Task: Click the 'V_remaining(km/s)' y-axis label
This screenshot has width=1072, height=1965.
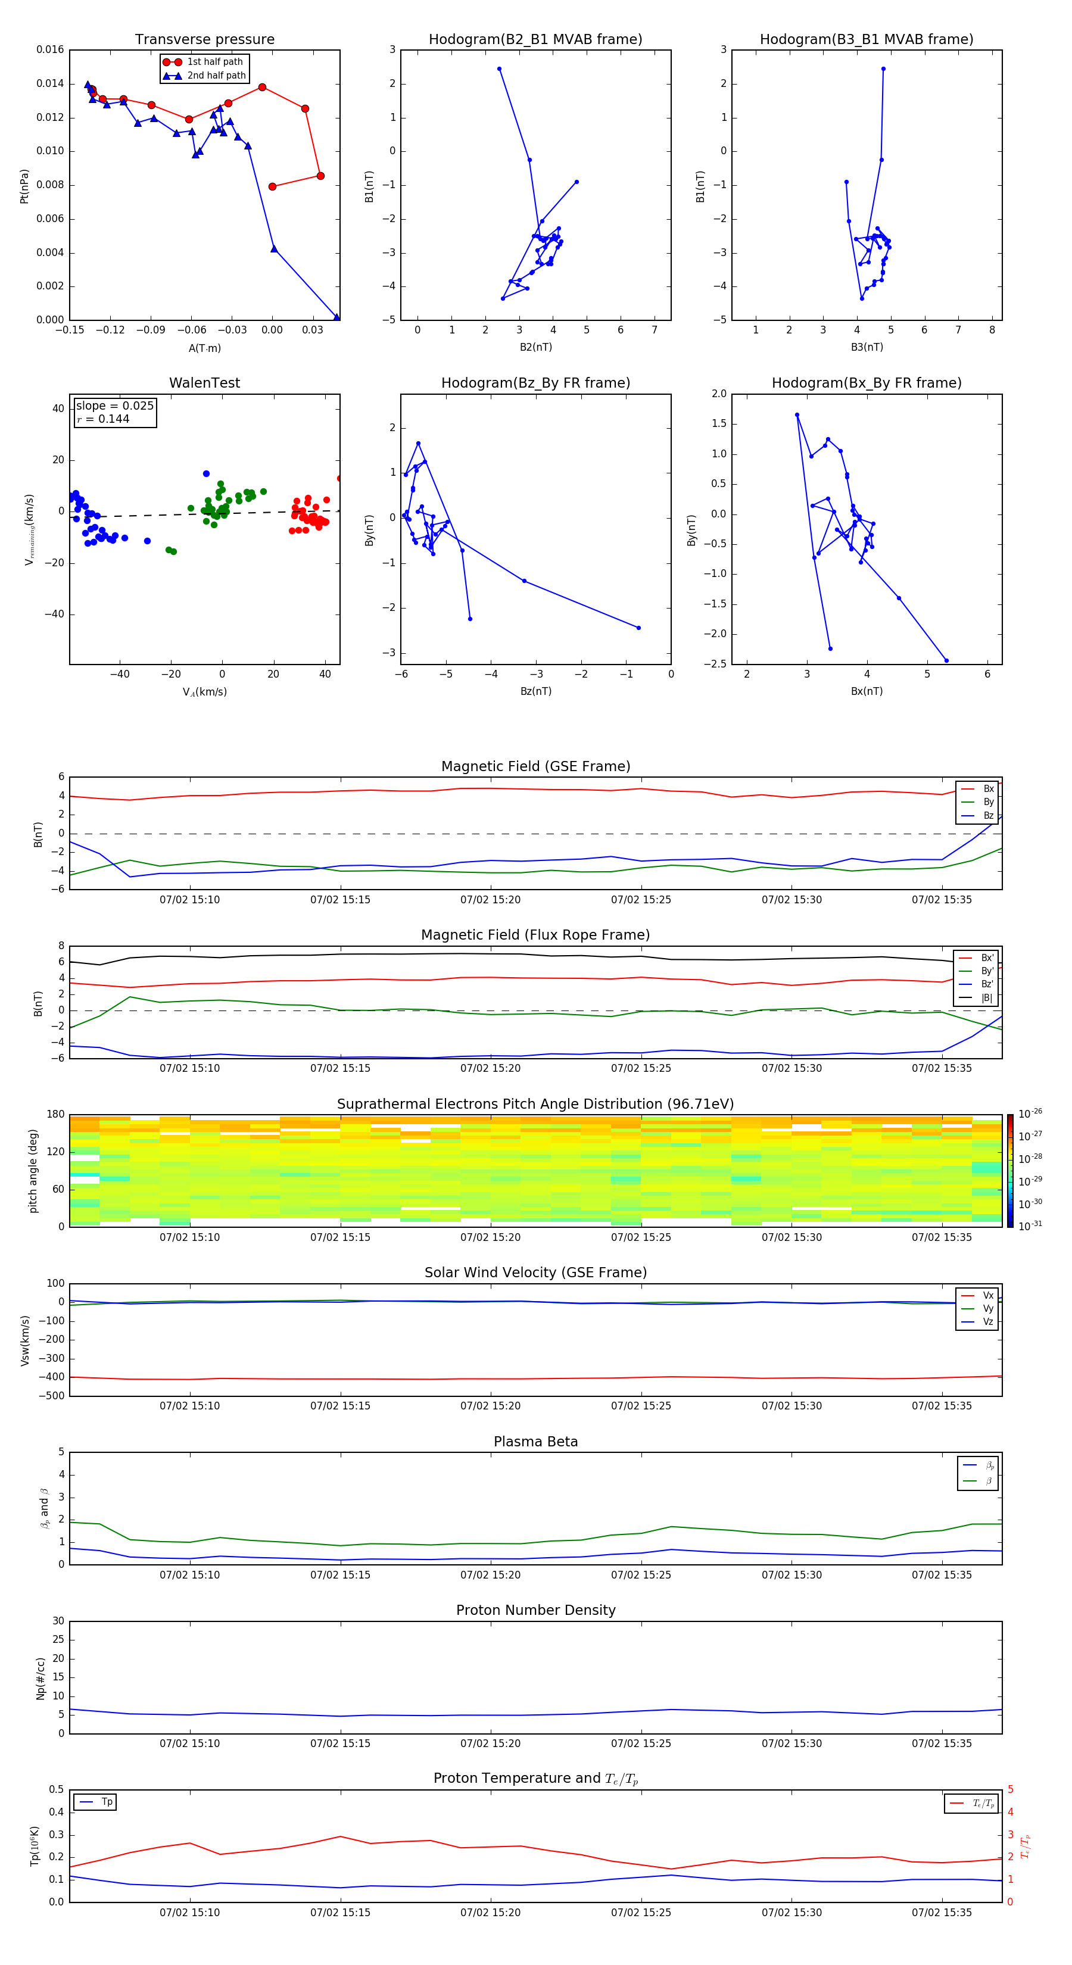Action: [30, 529]
